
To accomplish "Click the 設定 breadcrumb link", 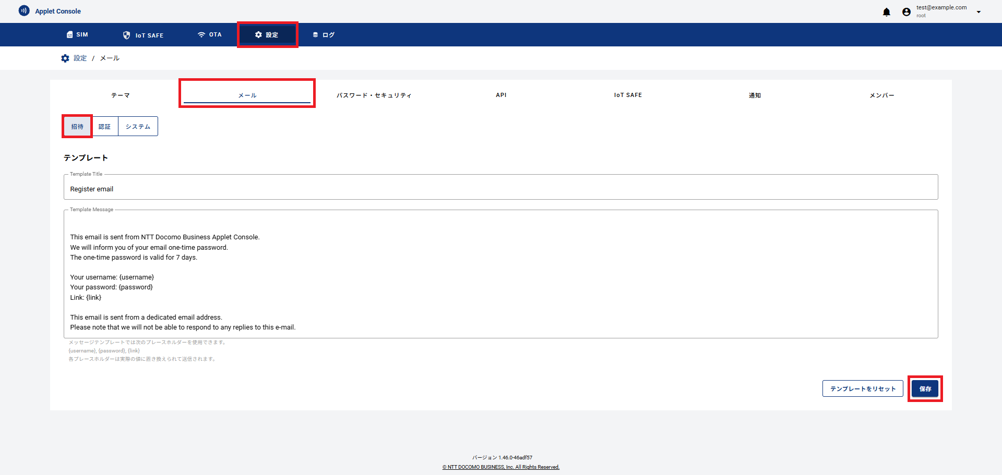I will [80, 58].
